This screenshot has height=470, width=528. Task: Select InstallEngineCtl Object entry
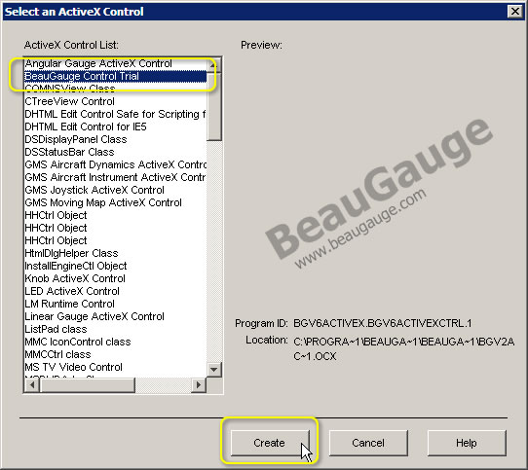(115, 266)
